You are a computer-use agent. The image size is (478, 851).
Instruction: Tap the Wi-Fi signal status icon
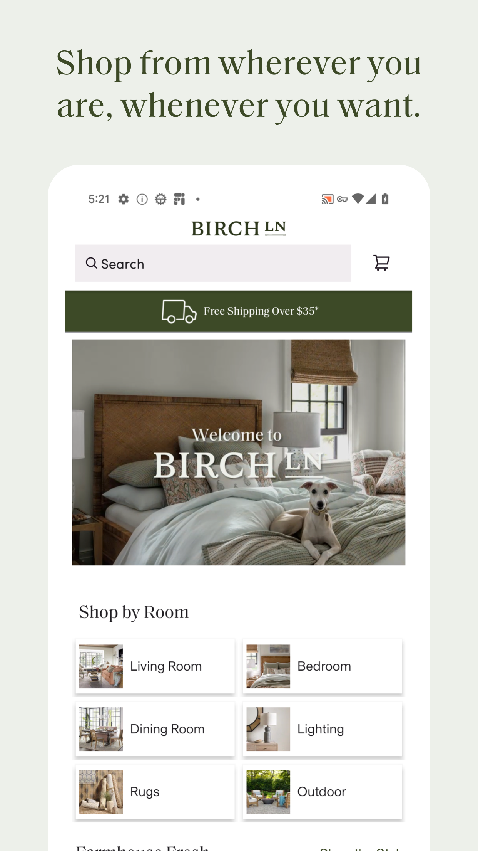pos(358,199)
